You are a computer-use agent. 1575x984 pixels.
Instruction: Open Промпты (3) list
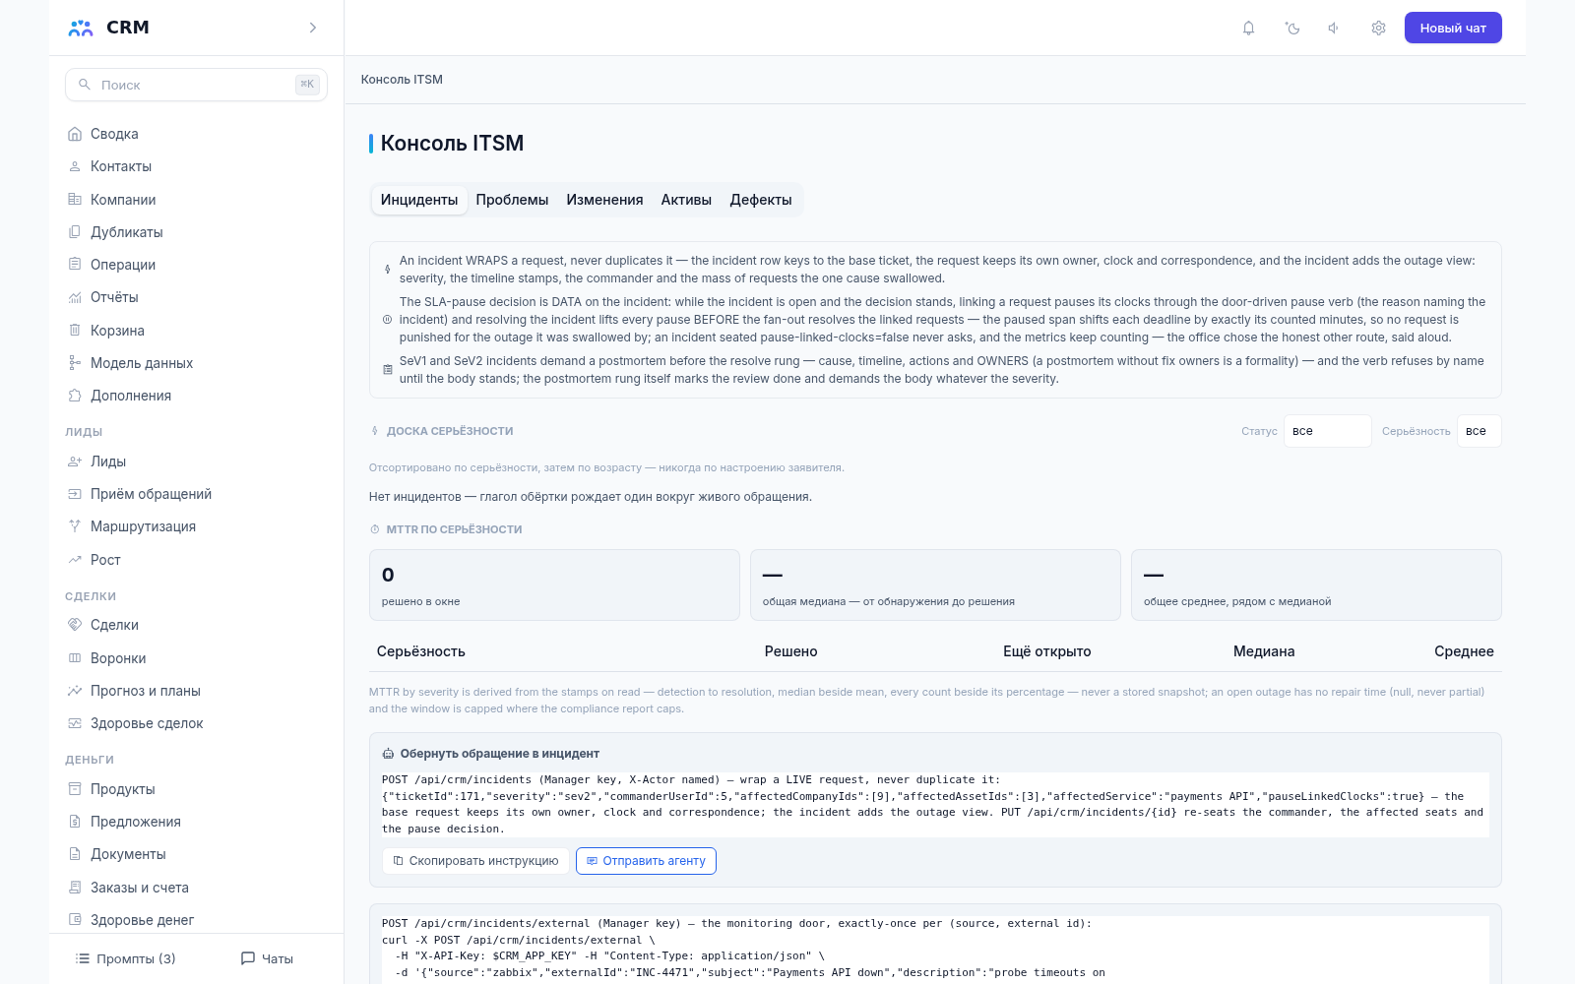(126, 958)
